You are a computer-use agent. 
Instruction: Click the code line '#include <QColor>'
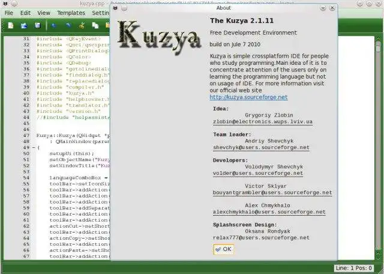point(64,57)
